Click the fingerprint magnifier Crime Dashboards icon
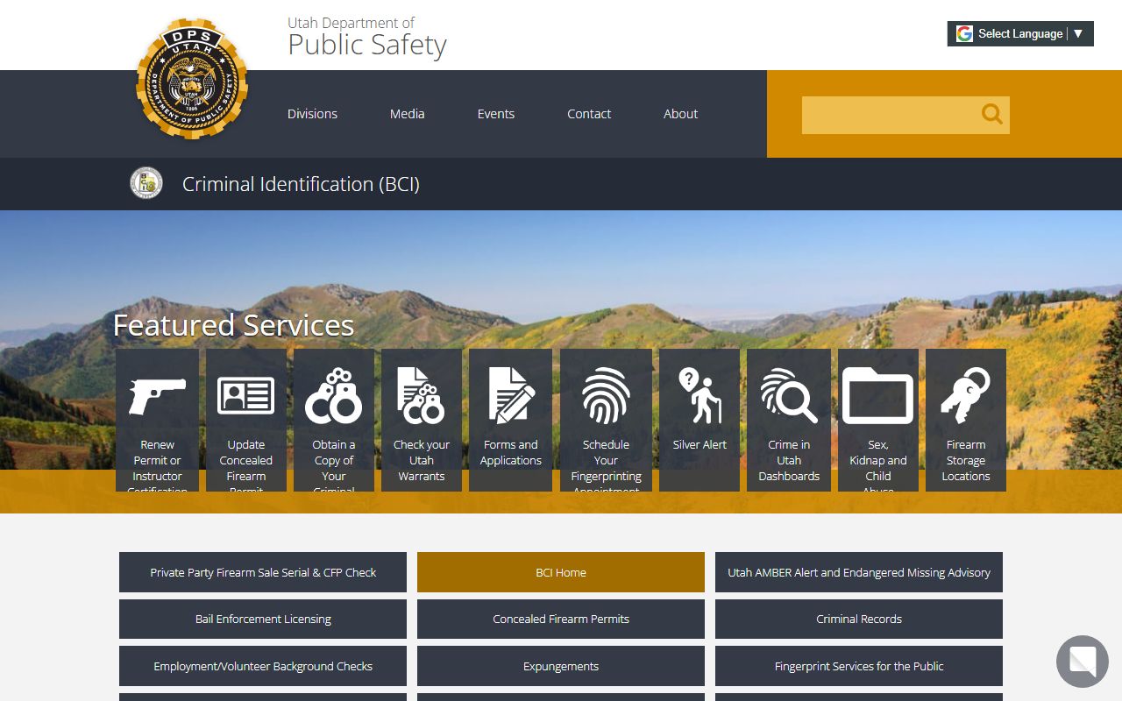 [789, 395]
